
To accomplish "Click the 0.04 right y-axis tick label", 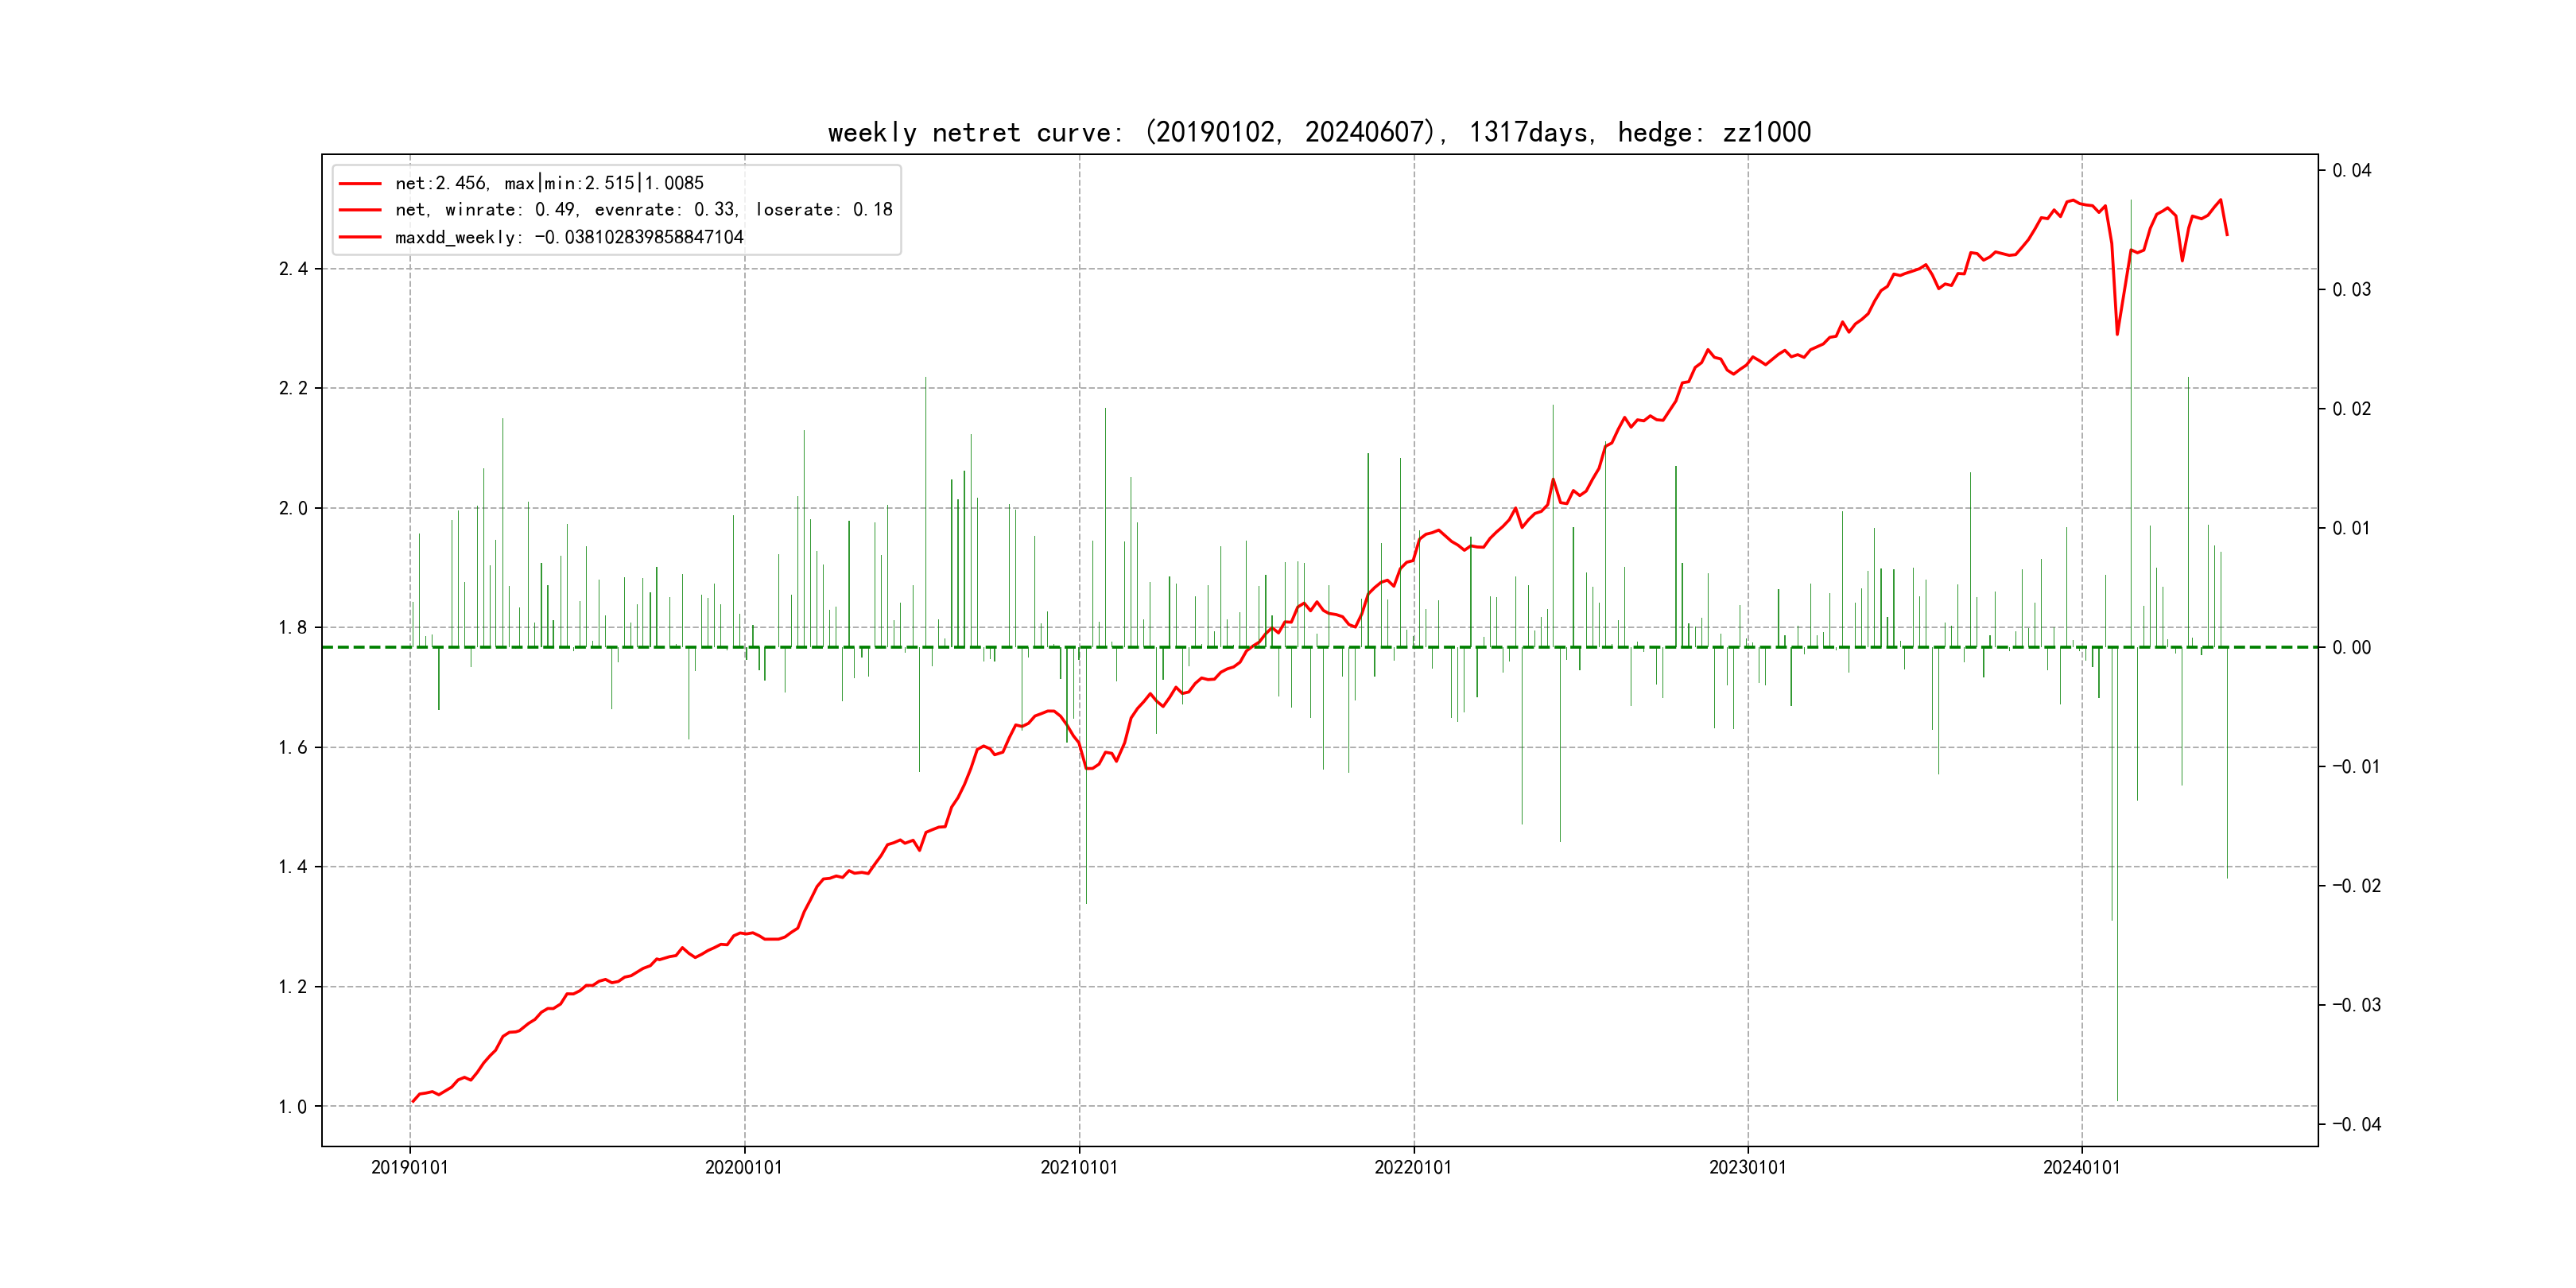I will tap(2352, 171).
